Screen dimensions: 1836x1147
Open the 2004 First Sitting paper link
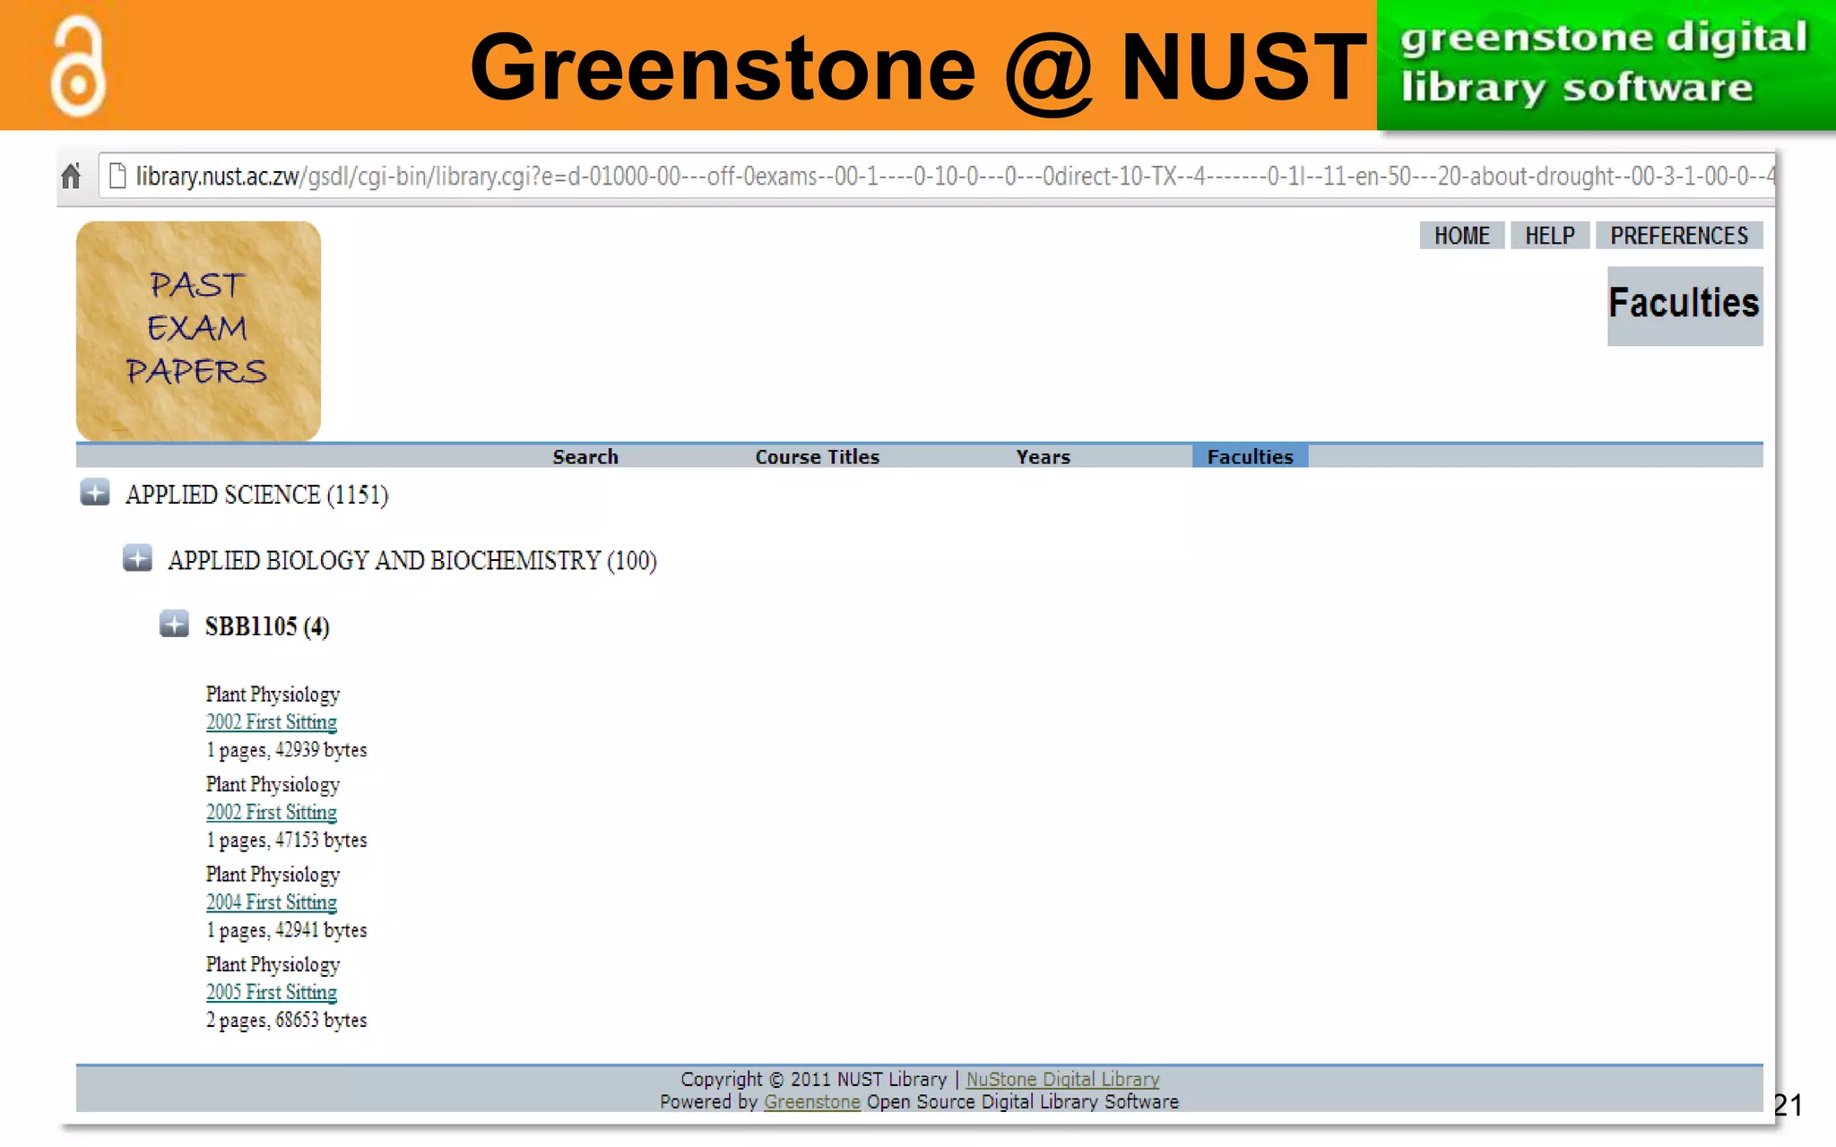tap(272, 902)
